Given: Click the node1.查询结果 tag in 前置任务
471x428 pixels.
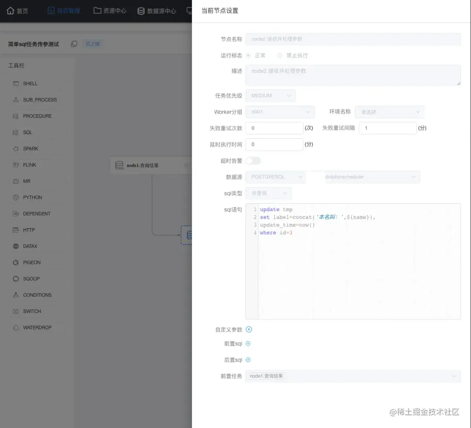Looking at the screenshot, I should [x=266, y=376].
